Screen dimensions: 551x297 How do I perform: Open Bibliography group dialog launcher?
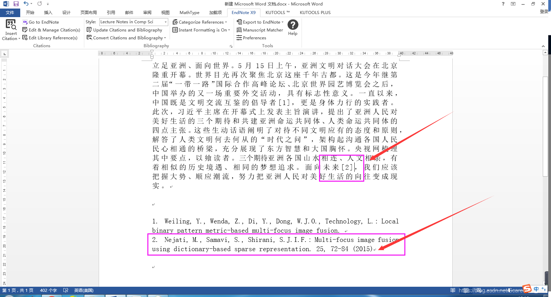click(x=231, y=46)
